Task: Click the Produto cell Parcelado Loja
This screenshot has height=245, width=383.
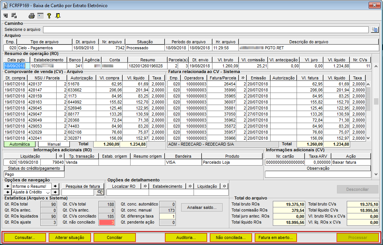Action: 232,163
